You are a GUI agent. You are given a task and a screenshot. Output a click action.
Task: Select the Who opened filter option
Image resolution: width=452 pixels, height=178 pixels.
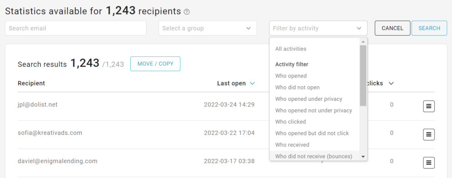pos(291,76)
